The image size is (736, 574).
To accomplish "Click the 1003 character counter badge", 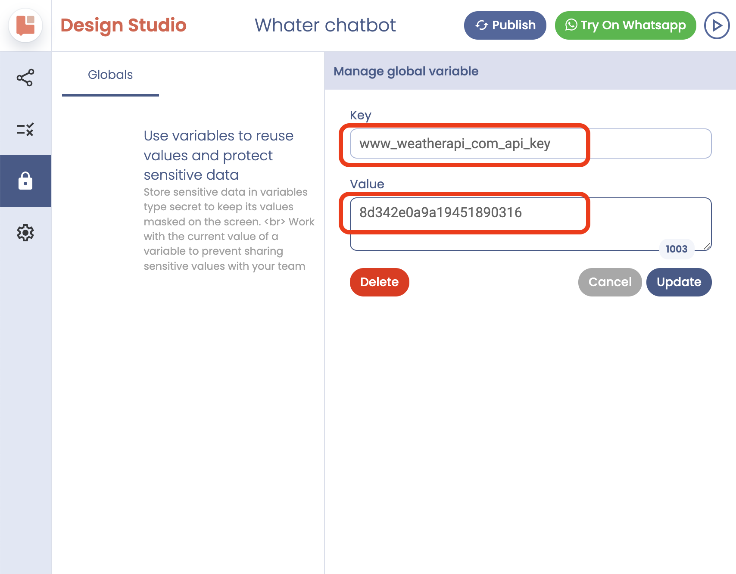I will (676, 249).
